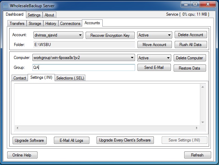Viewport: 219px width, 165px height.
Task: Open the top-level Settings tab
Action: click(x=34, y=15)
